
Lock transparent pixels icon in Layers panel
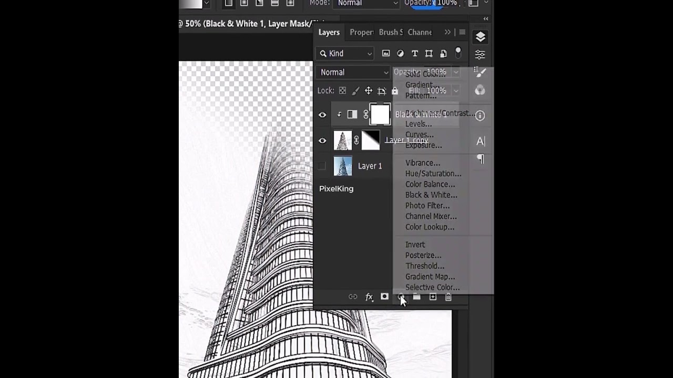tap(342, 91)
